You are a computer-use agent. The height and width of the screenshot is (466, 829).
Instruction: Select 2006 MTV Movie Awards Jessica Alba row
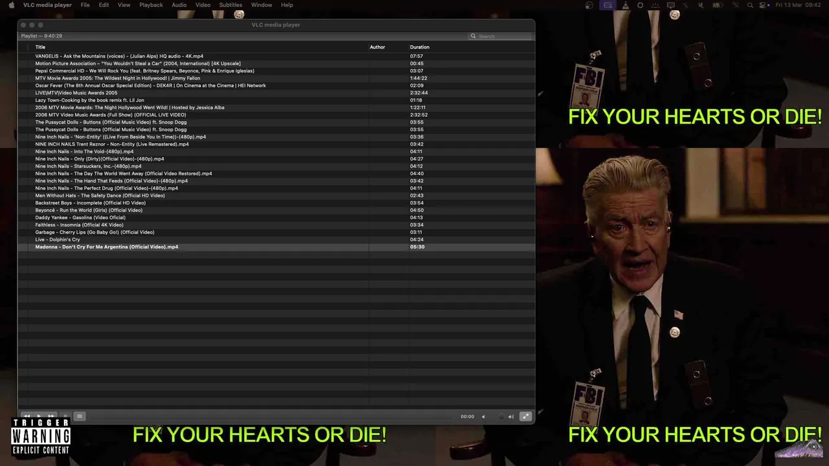[277, 107]
